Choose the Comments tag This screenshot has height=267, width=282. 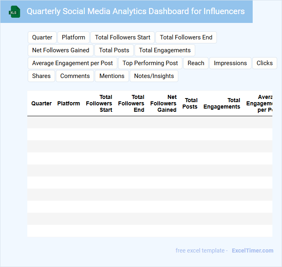pos(75,76)
